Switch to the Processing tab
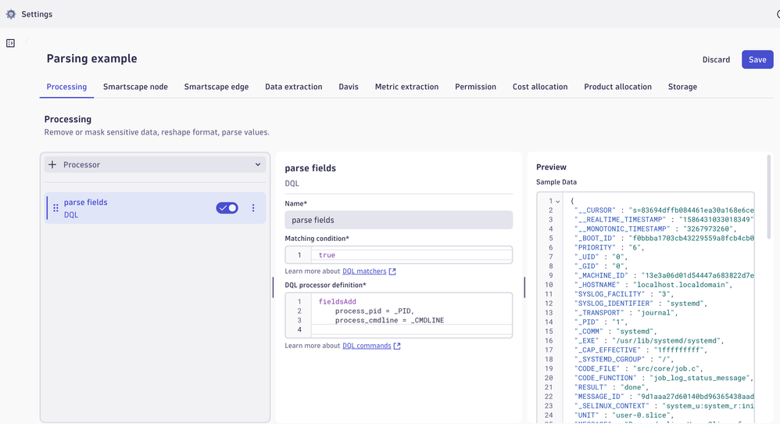780x424 pixels. 66,87
